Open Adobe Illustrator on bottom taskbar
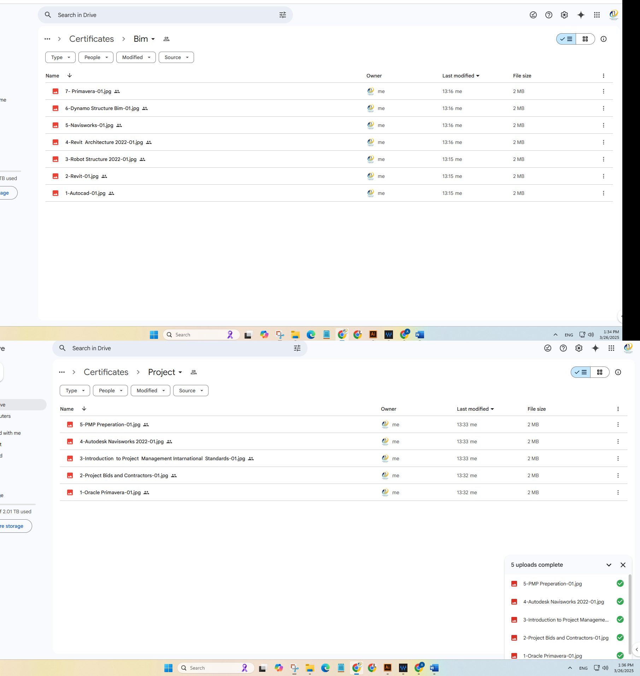640x676 pixels. (388, 668)
